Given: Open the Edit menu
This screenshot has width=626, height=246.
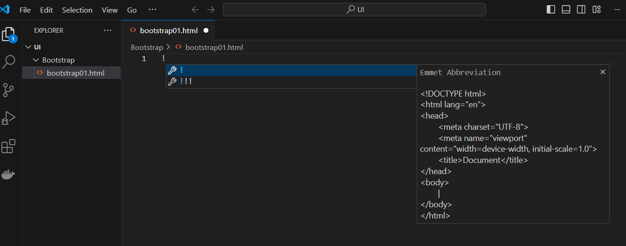Looking at the screenshot, I should tap(46, 10).
